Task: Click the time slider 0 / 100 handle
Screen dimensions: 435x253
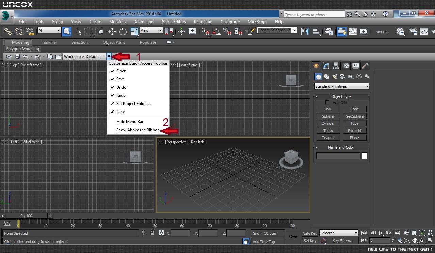Action: (27, 216)
